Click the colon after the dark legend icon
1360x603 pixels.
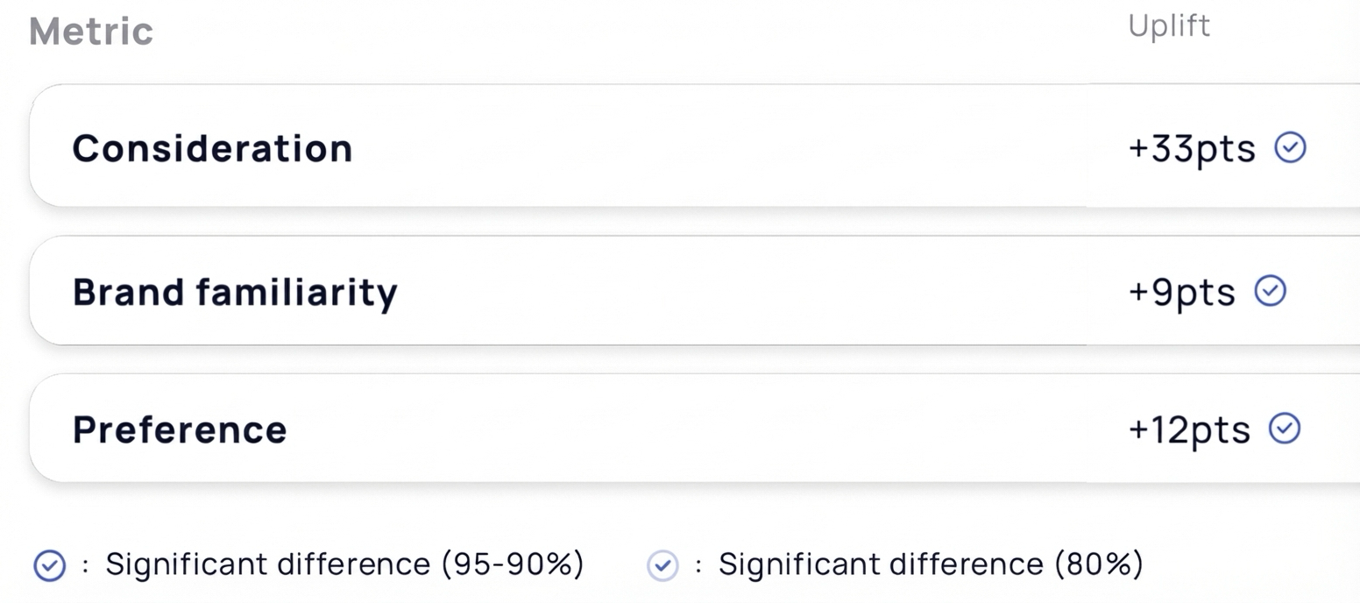point(85,566)
